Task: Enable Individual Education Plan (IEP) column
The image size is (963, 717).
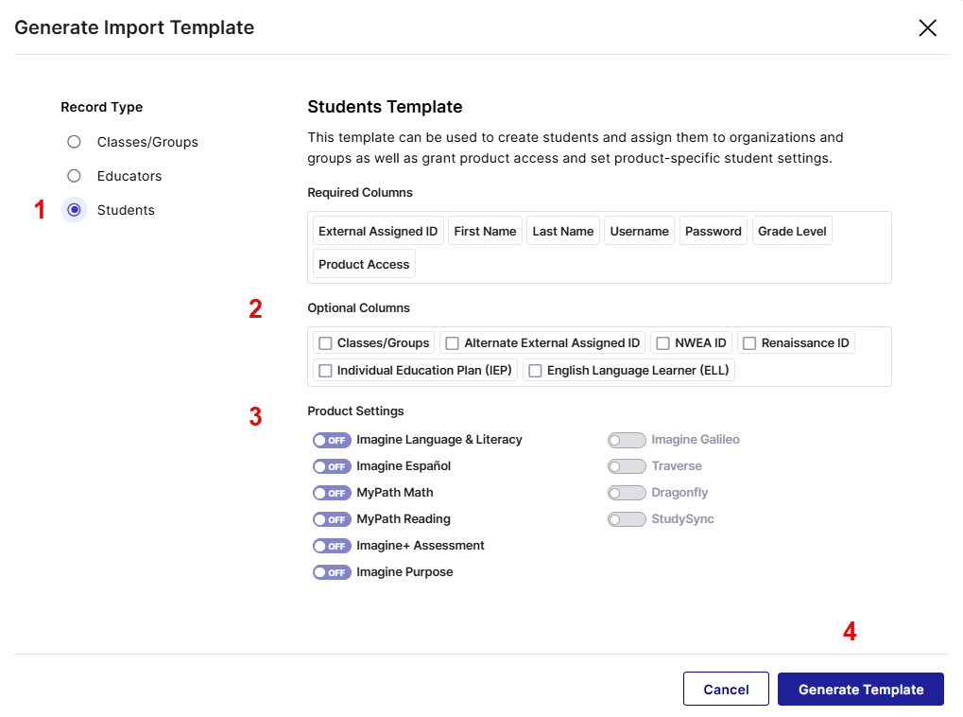Action: (x=326, y=370)
